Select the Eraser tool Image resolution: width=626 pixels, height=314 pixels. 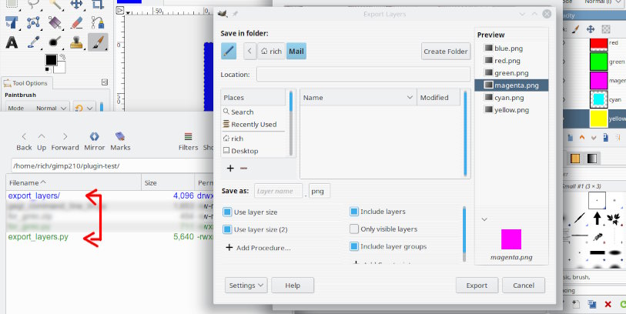76,22
